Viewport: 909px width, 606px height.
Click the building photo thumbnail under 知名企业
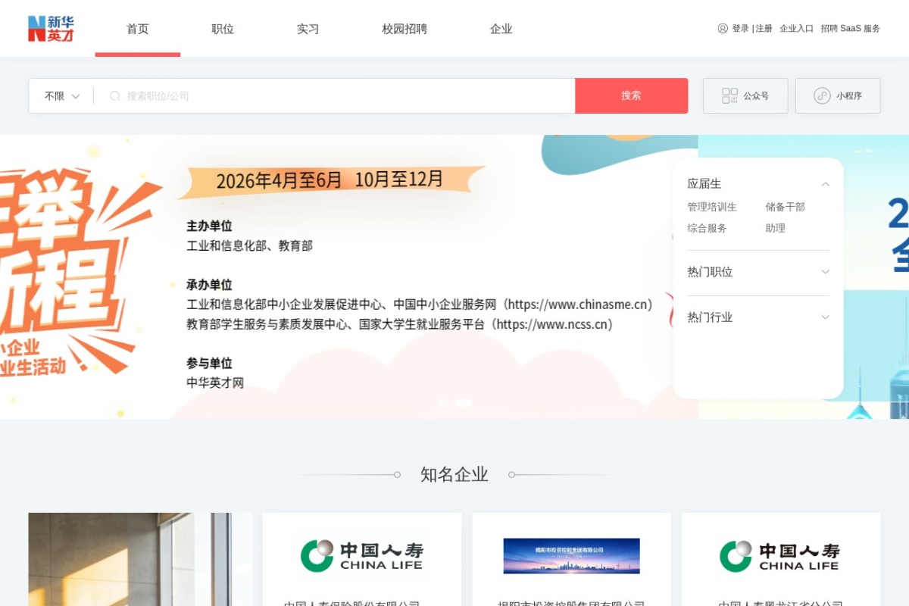(140, 559)
